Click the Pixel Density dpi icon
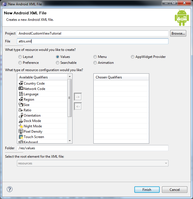The image size is (193, 199). point(21,131)
